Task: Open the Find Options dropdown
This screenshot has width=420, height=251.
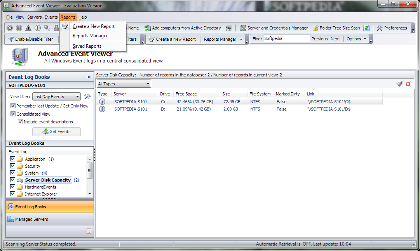Action: pyautogui.click(x=357, y=39)
